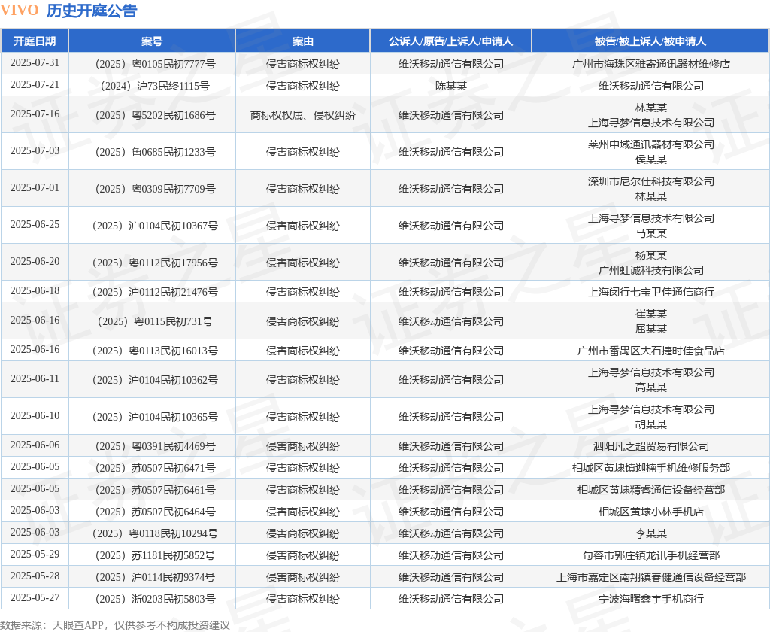Click the 案号 column header

tap(152, 41)
